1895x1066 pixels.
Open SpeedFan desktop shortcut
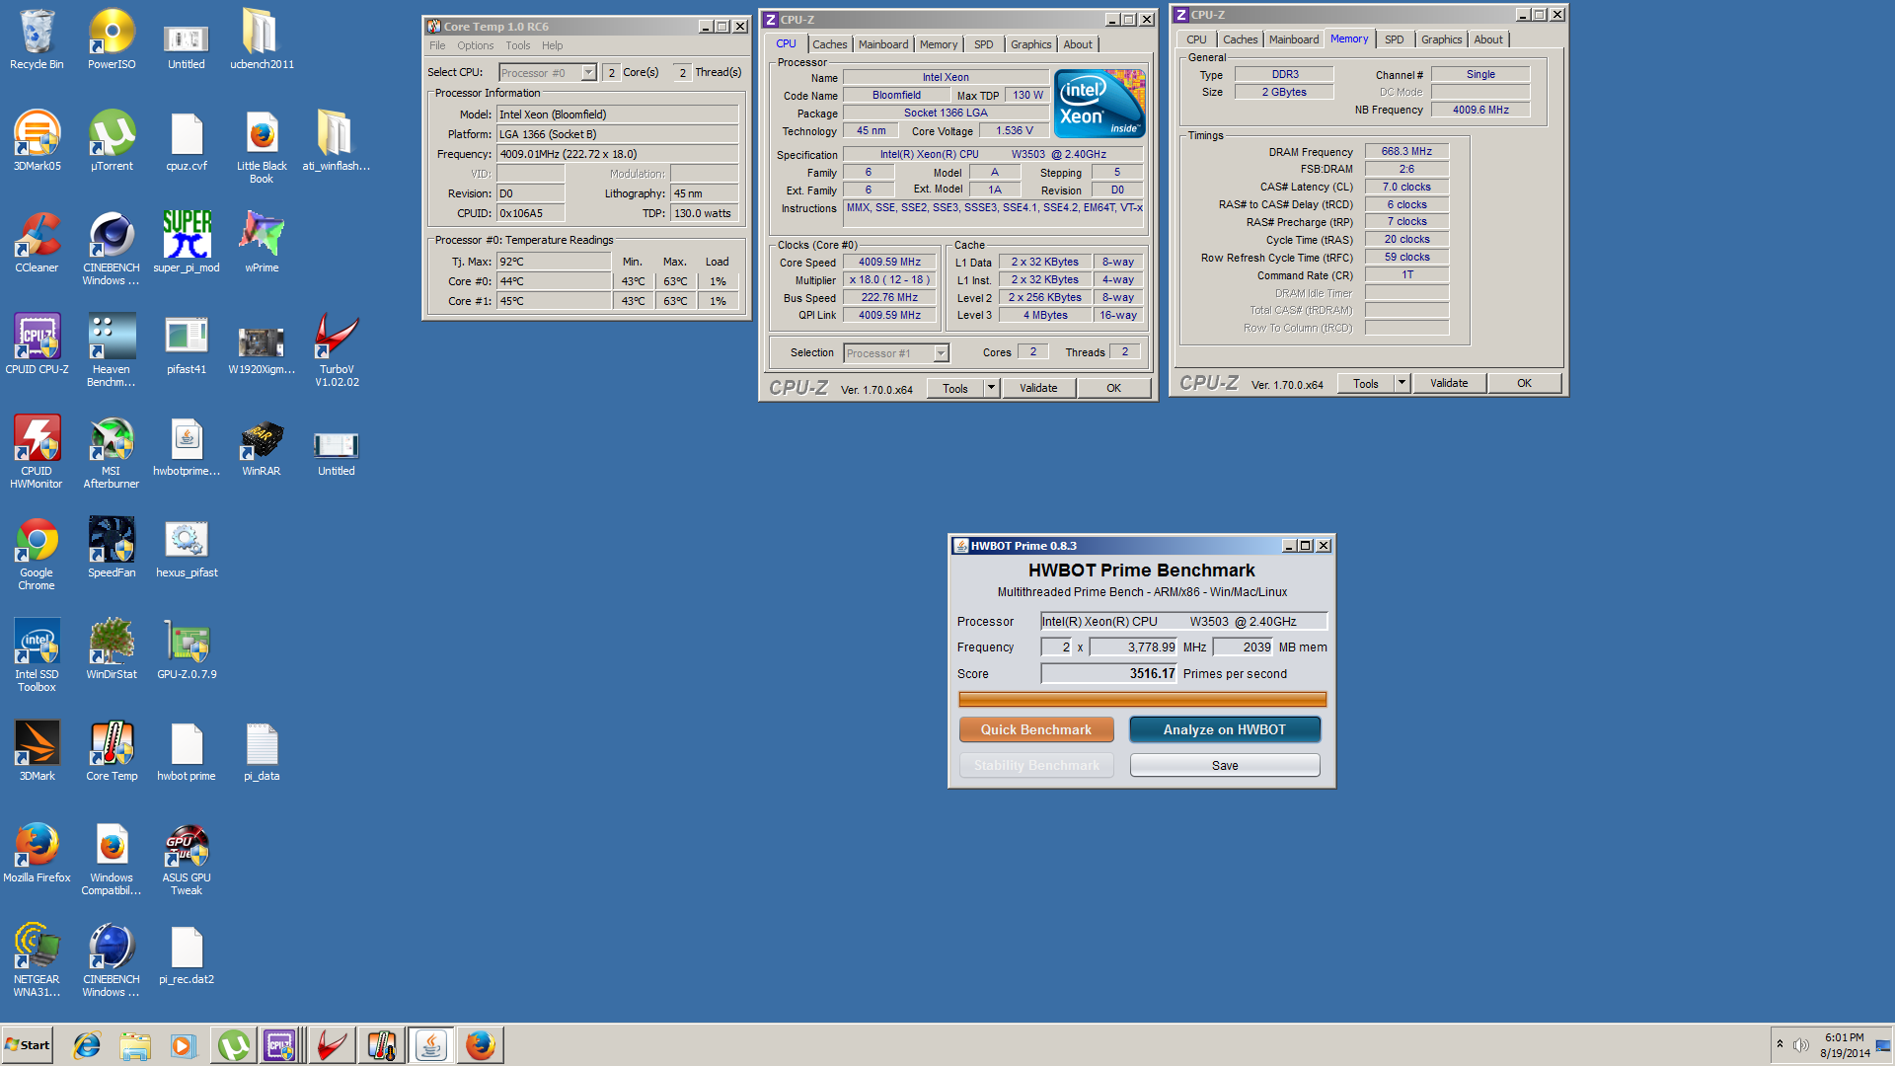click(112, 548)
